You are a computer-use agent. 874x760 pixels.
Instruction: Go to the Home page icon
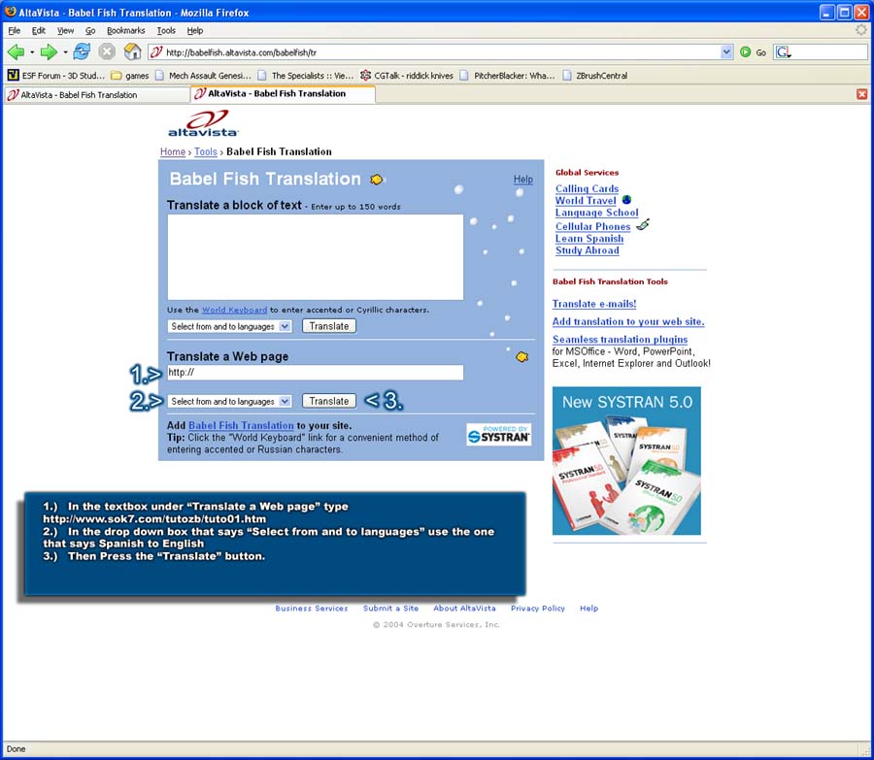tap(133, 51)
